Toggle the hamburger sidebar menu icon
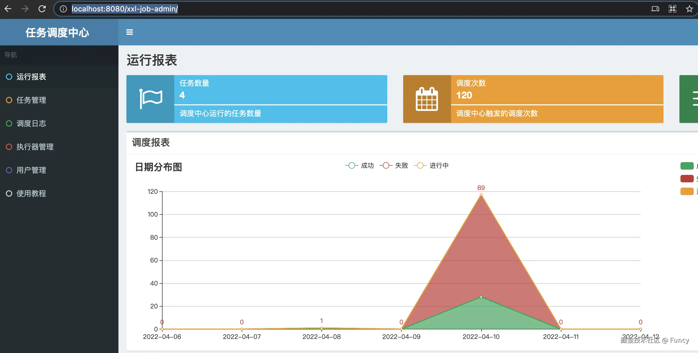This screenshot has width=698, height=353. 130,32
